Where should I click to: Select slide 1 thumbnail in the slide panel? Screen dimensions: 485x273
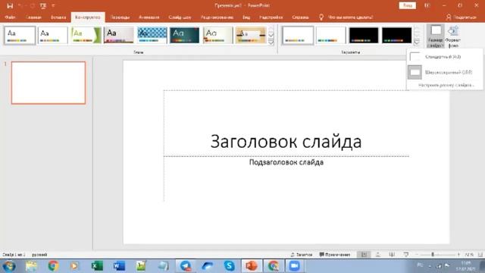48,83
